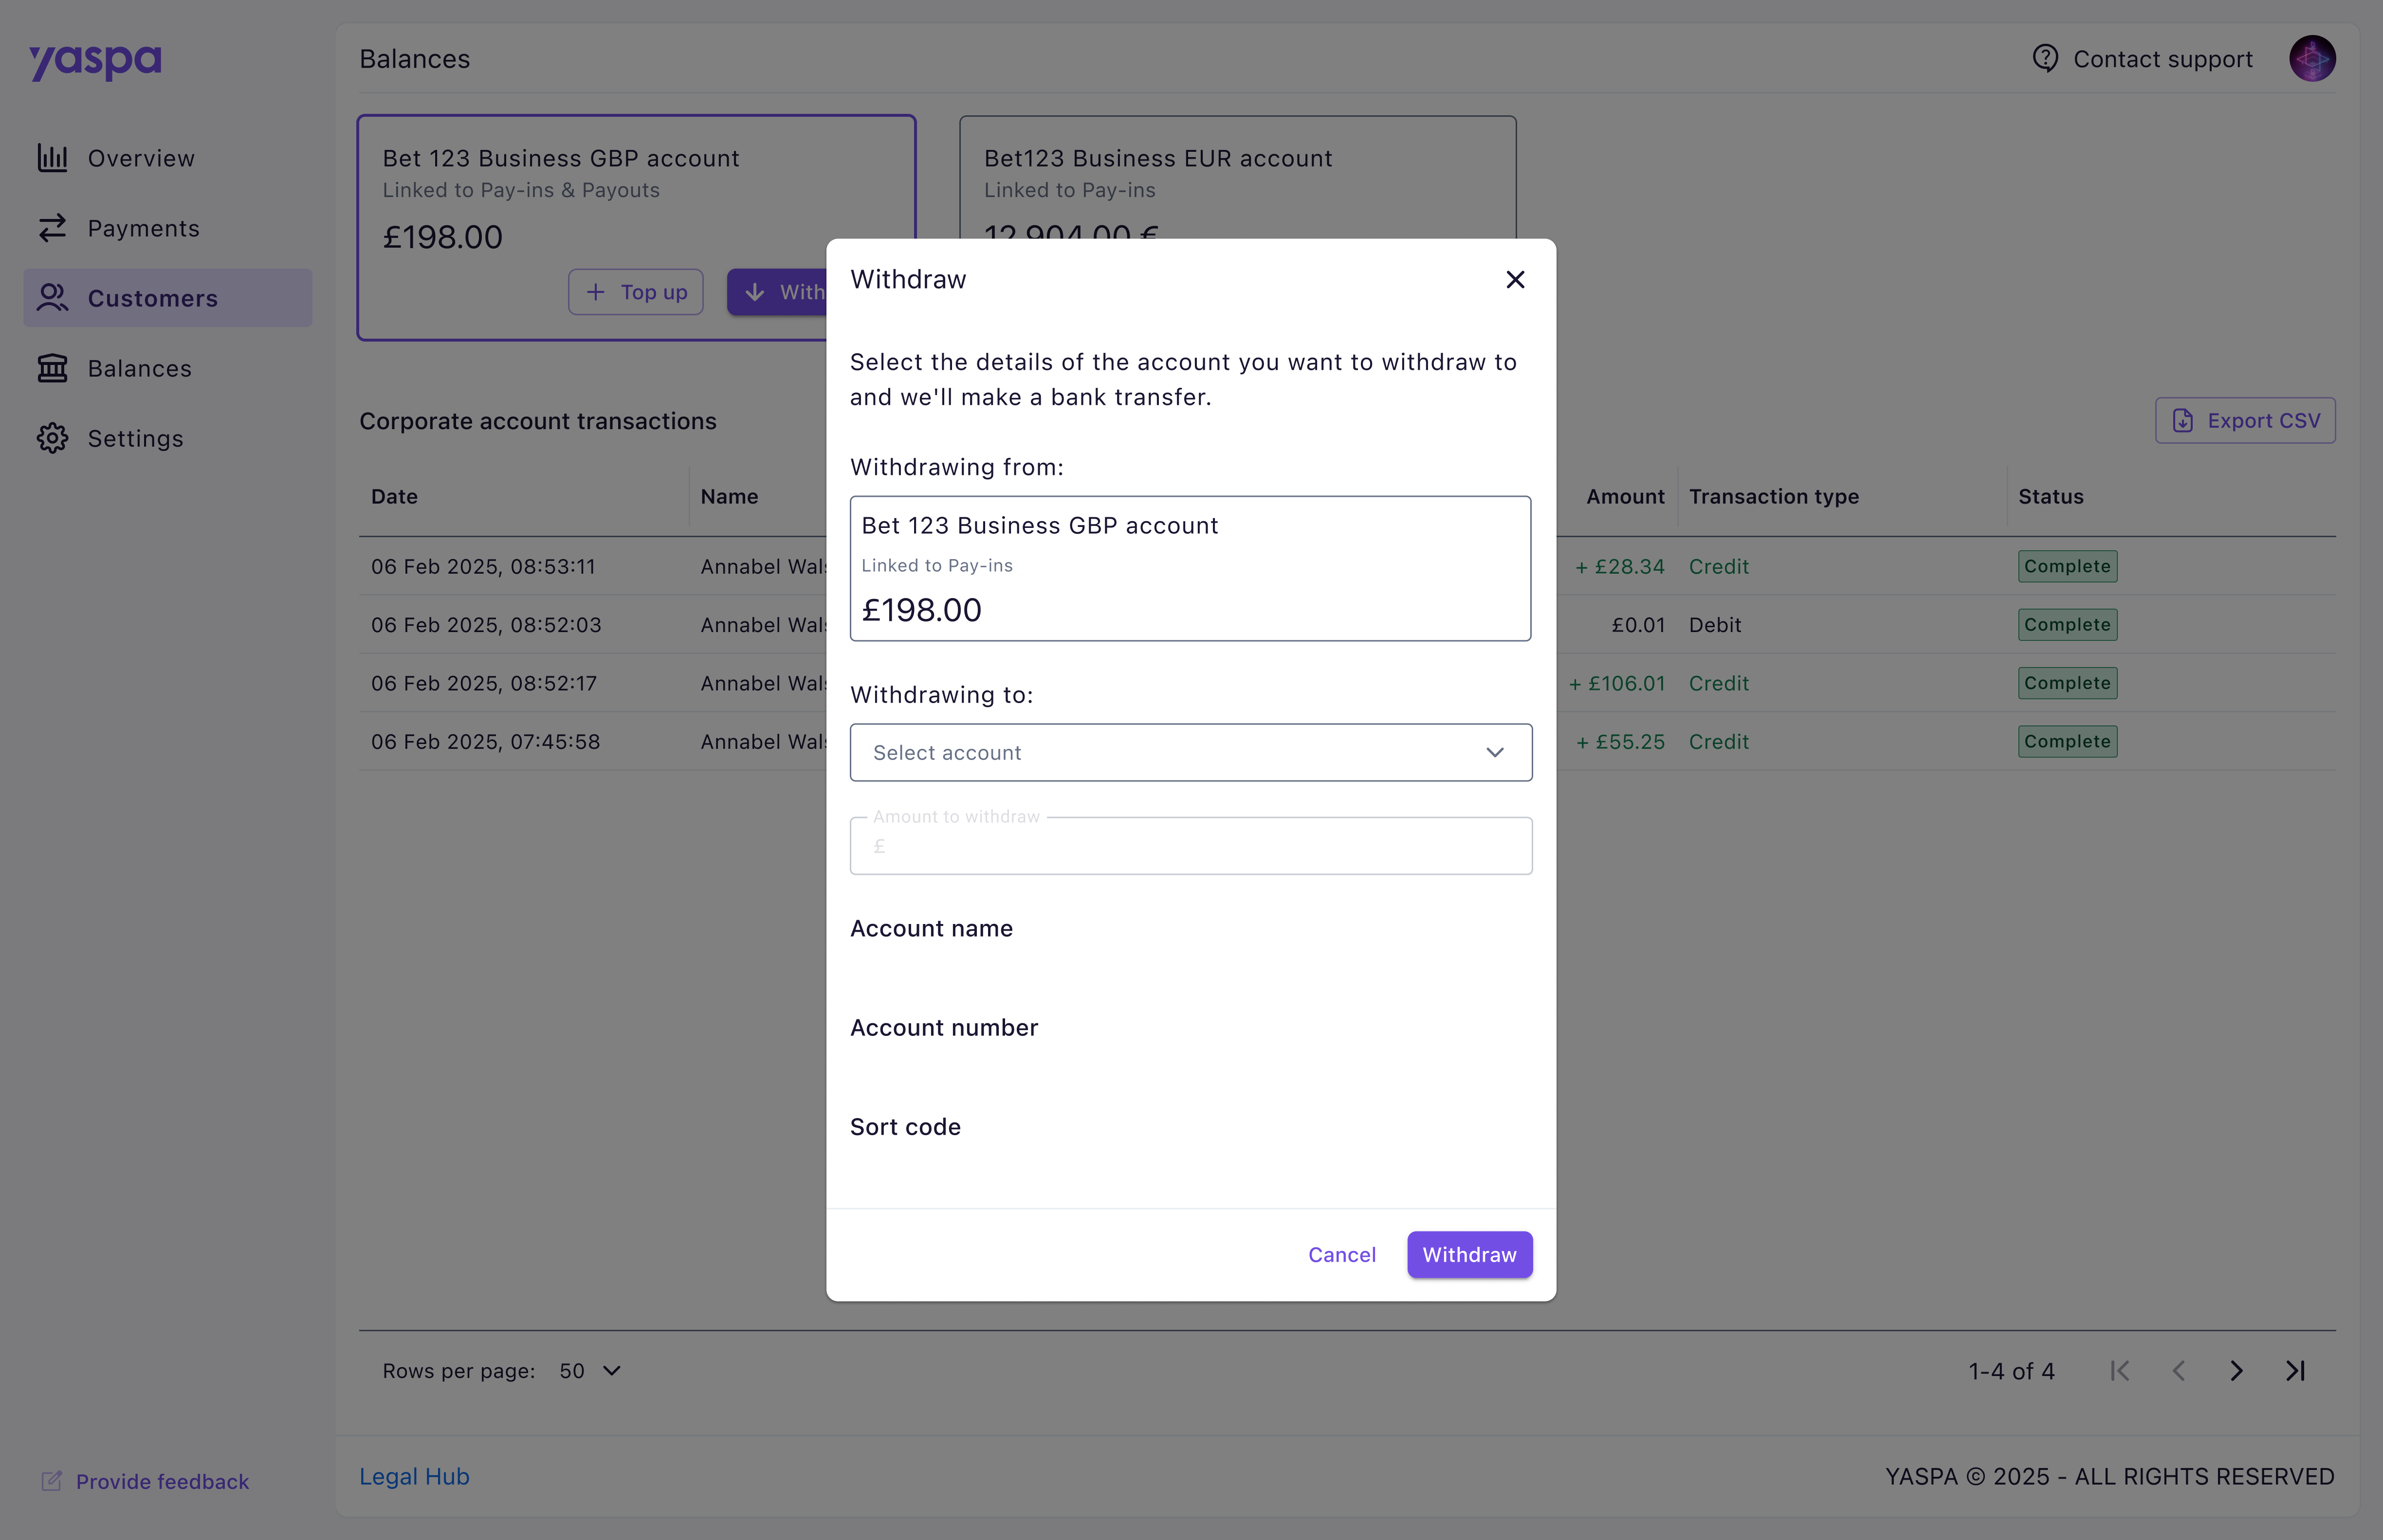Open Overview from the sidebar
The height and width of the screenshot is (1540, 2383).
pyautogui.click(x=140, y=158)
